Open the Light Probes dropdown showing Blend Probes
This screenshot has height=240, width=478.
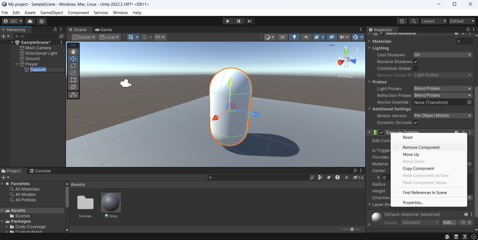[442, 88]
